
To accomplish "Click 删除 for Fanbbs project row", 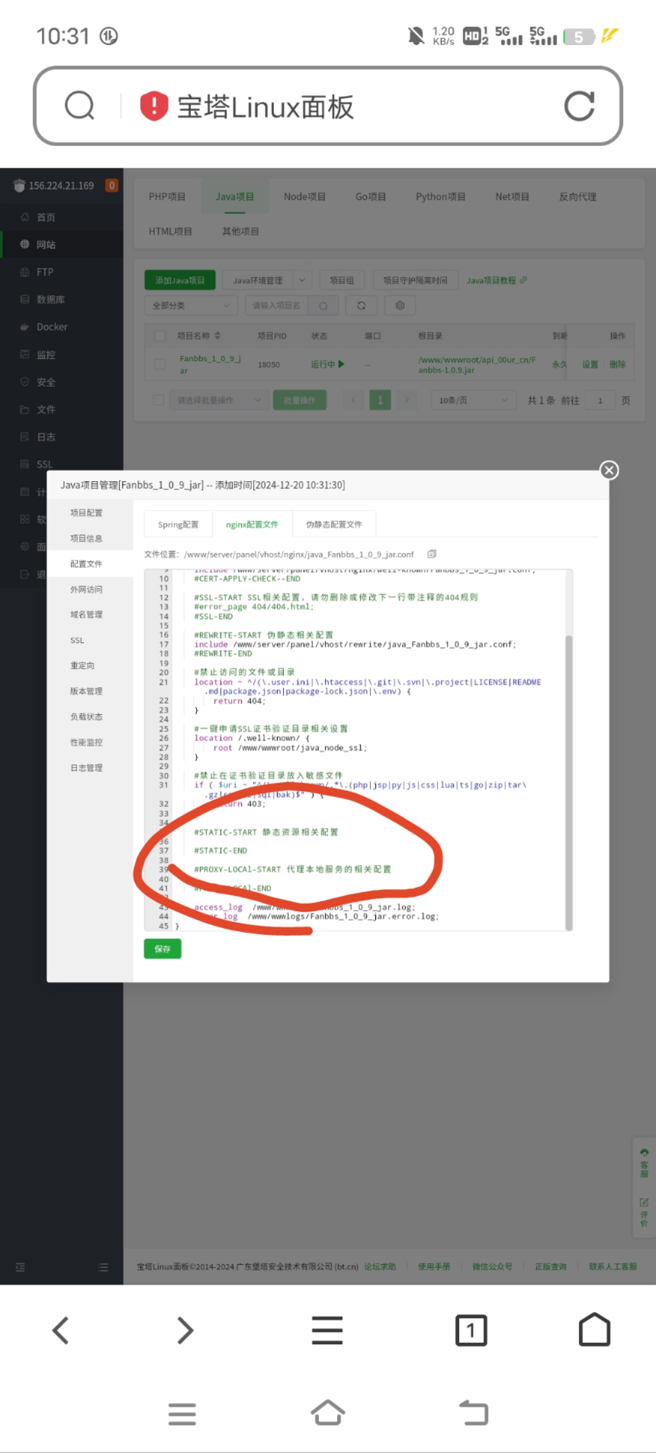I will pos(617,364).
